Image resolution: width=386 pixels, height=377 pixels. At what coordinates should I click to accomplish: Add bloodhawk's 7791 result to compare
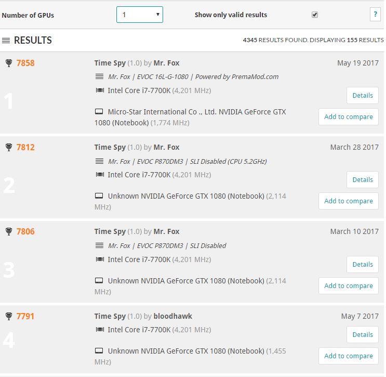[348, 356]
